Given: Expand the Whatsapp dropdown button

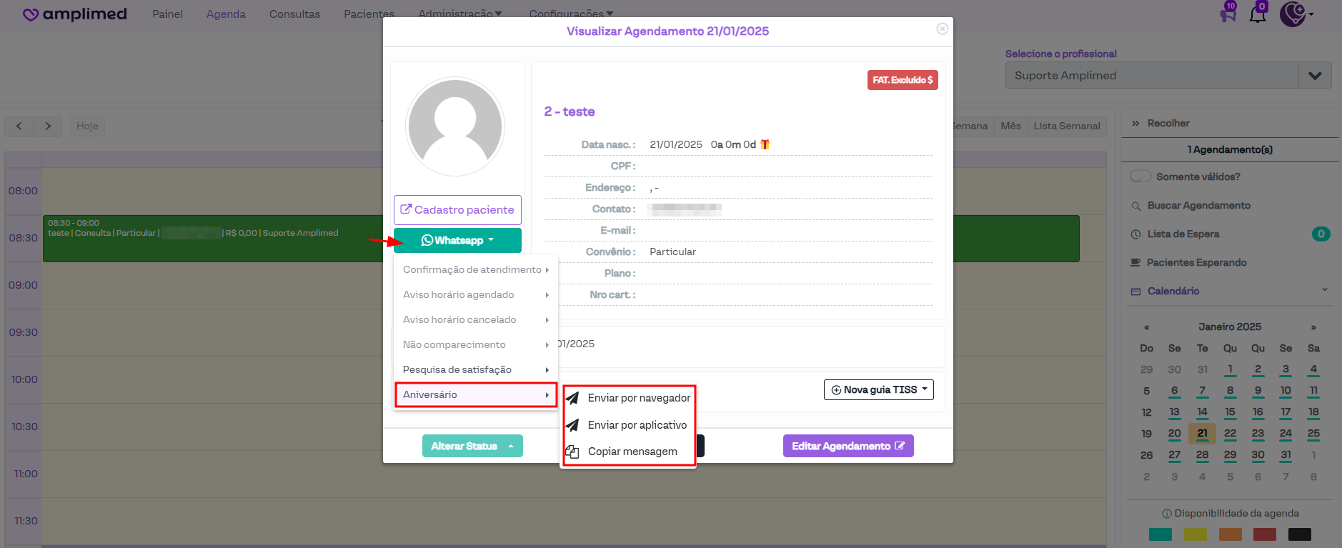Looking at the screenshot, I should point(457,240).
